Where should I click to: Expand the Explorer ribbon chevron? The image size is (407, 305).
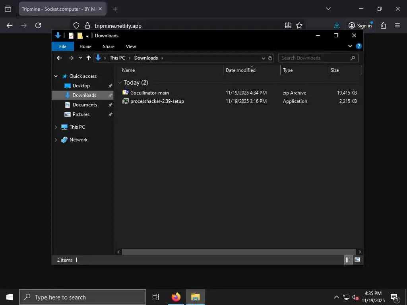tap(350, 46)
